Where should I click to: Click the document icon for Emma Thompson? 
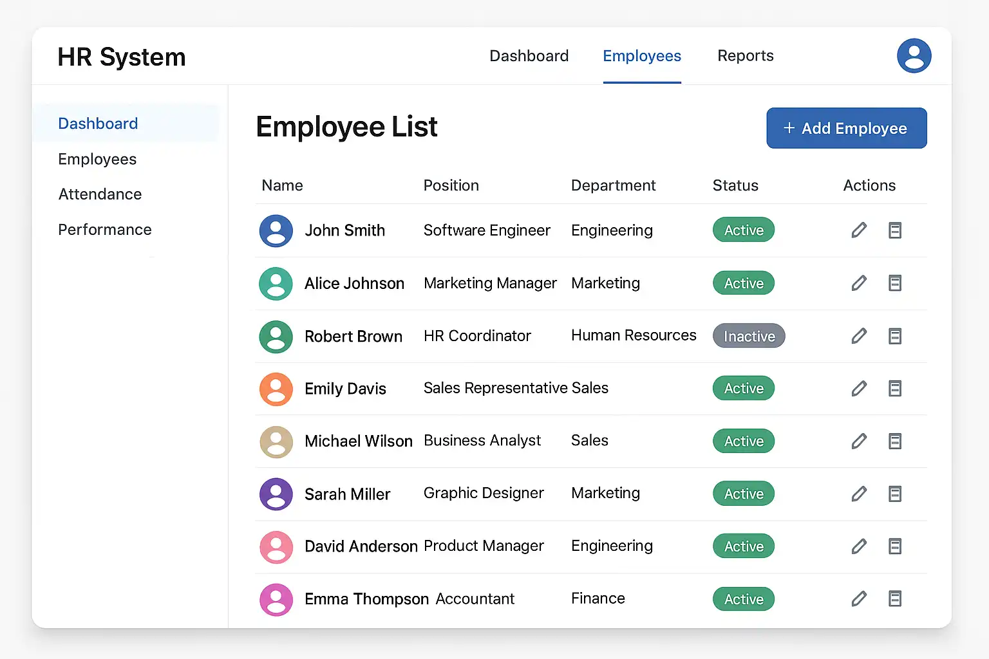click(894, 599)
